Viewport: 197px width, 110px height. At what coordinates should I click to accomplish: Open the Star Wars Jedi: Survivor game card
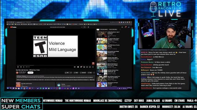point(35,85)
